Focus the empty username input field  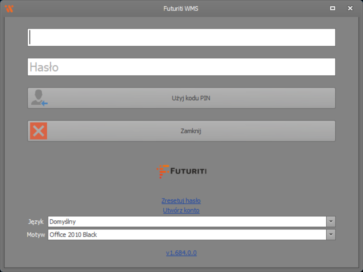(181, 38)
